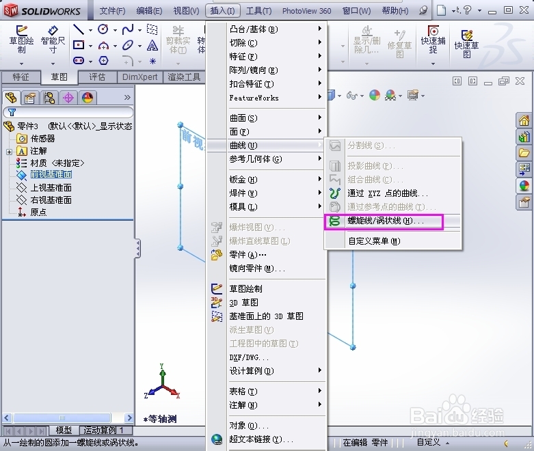The width and height of the screenshot is (534, 451).
Task: Select the Point sketch tool
Action: click(152, 61)
